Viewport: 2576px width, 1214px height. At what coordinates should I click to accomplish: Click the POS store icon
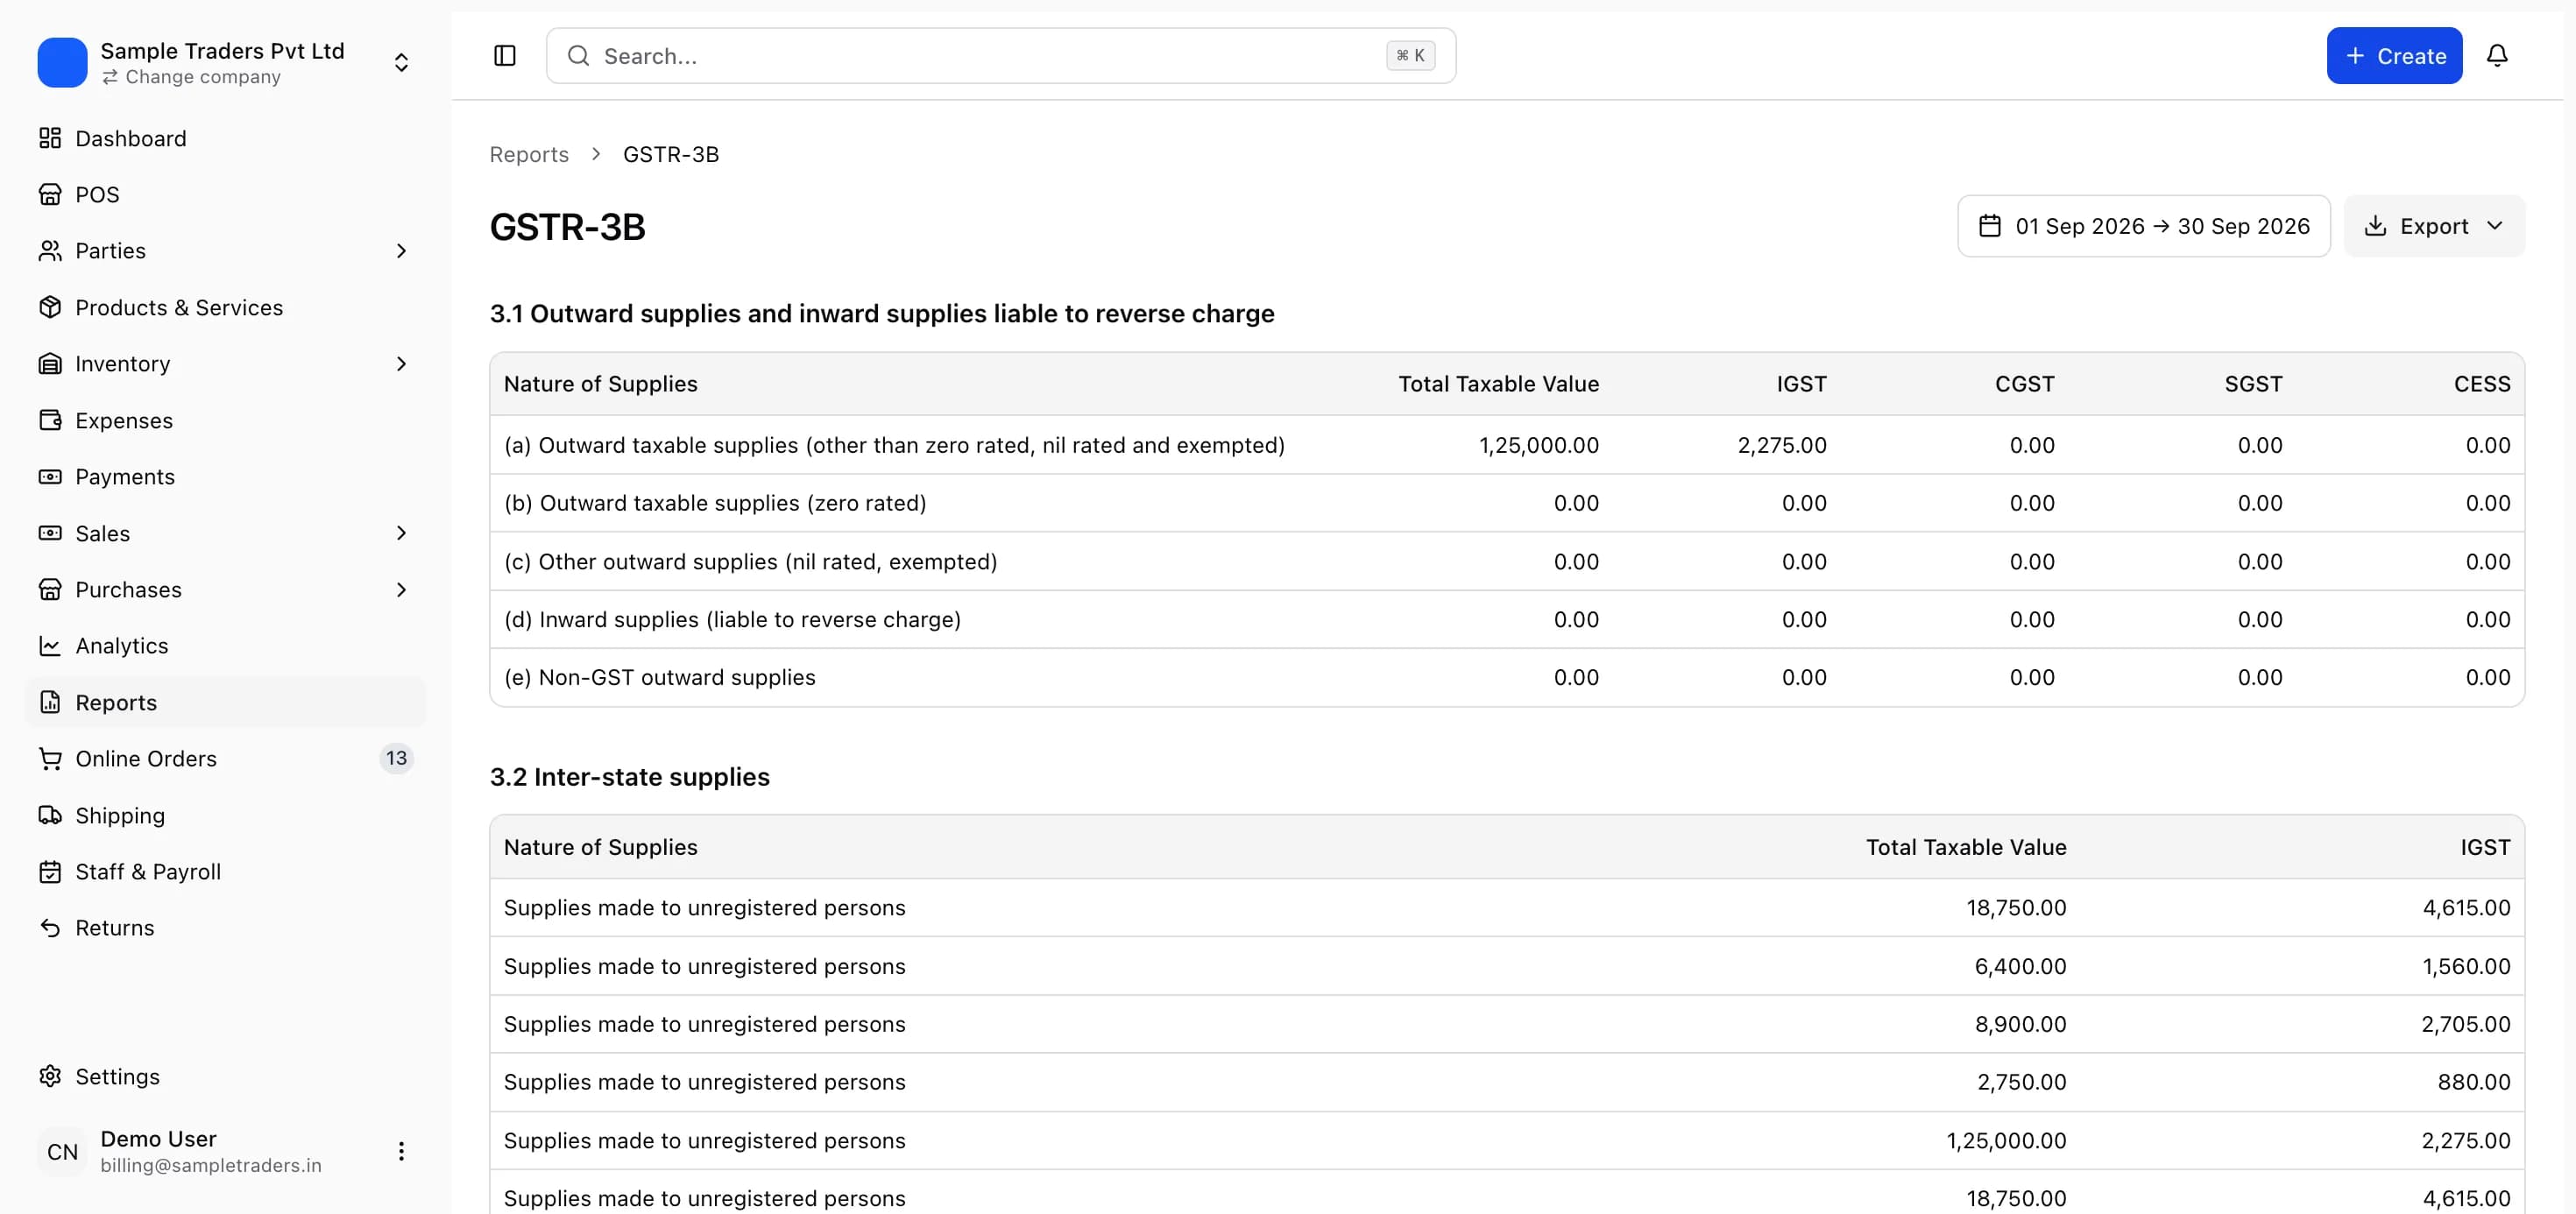pyautogui.click(x=50, y=194)
